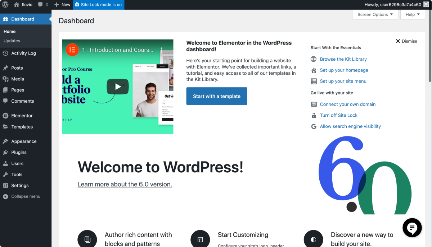Click the Author rich content document icon

pyautogui.click(x=87, y=239)
